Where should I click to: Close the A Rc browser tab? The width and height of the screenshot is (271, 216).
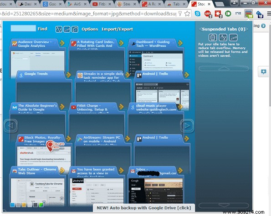pyautogui.click(x=159, y=4)
